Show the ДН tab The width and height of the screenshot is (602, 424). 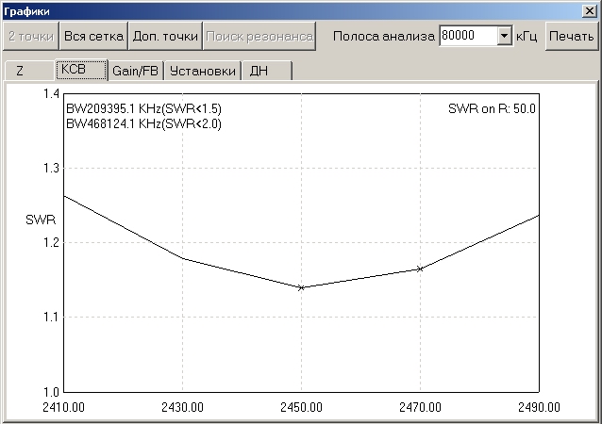[259, 71]
